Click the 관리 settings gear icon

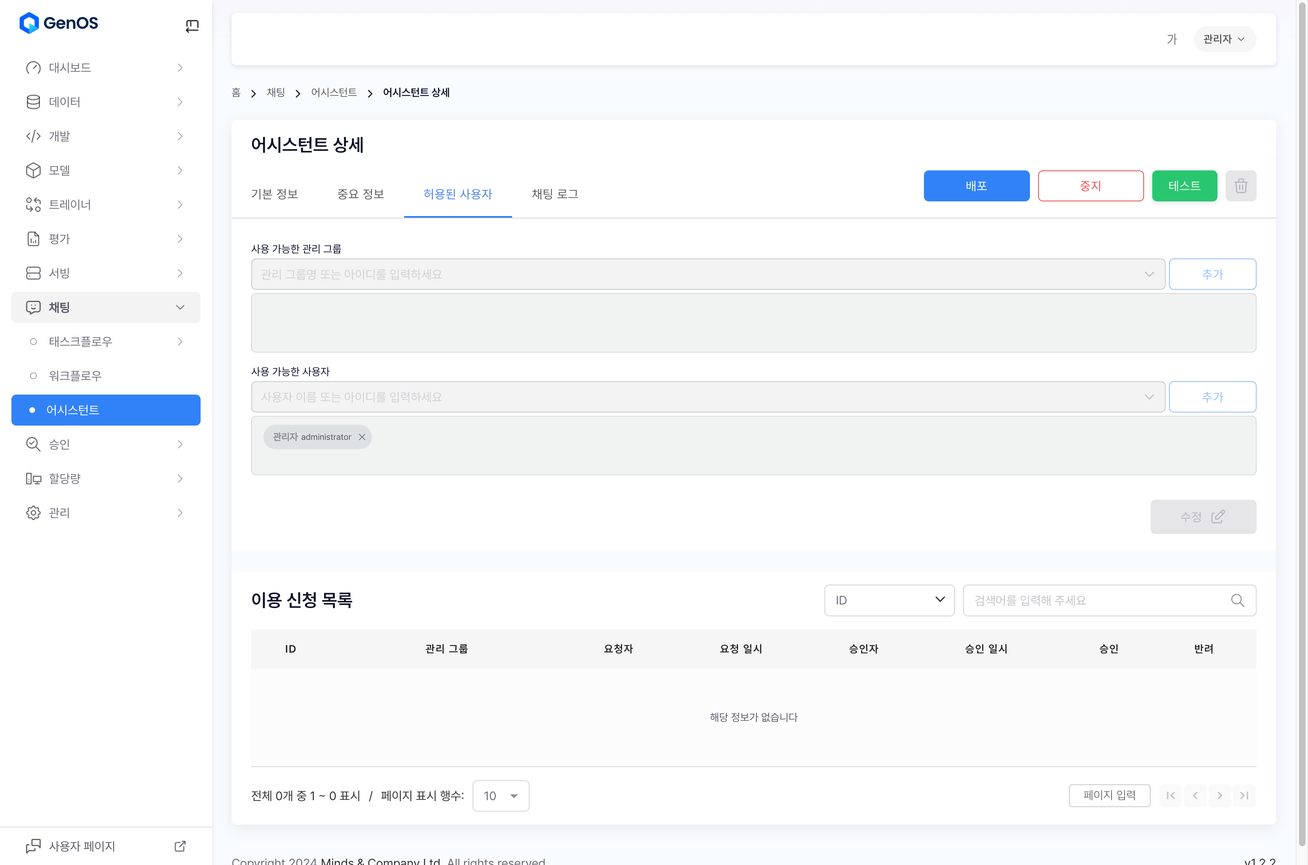[x=33, y=512]
